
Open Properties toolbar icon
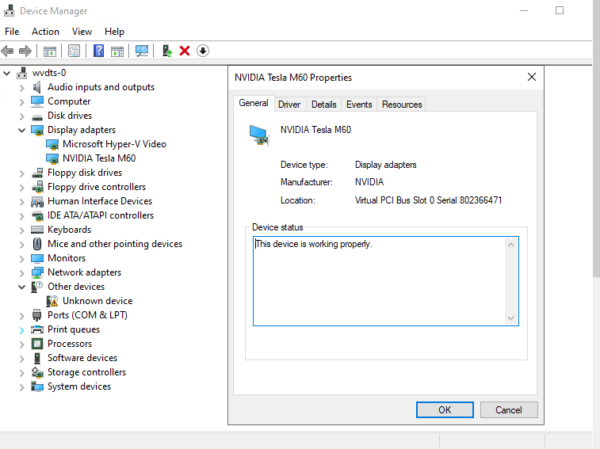74,51
